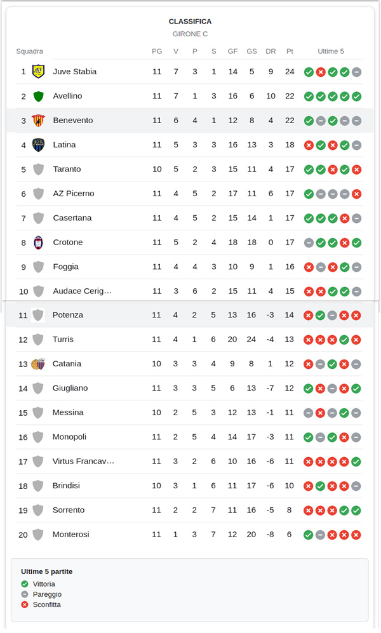This screenshot has width=381, height=633.
Task: Click the DR column header
Action: click(x=271, y=51)
